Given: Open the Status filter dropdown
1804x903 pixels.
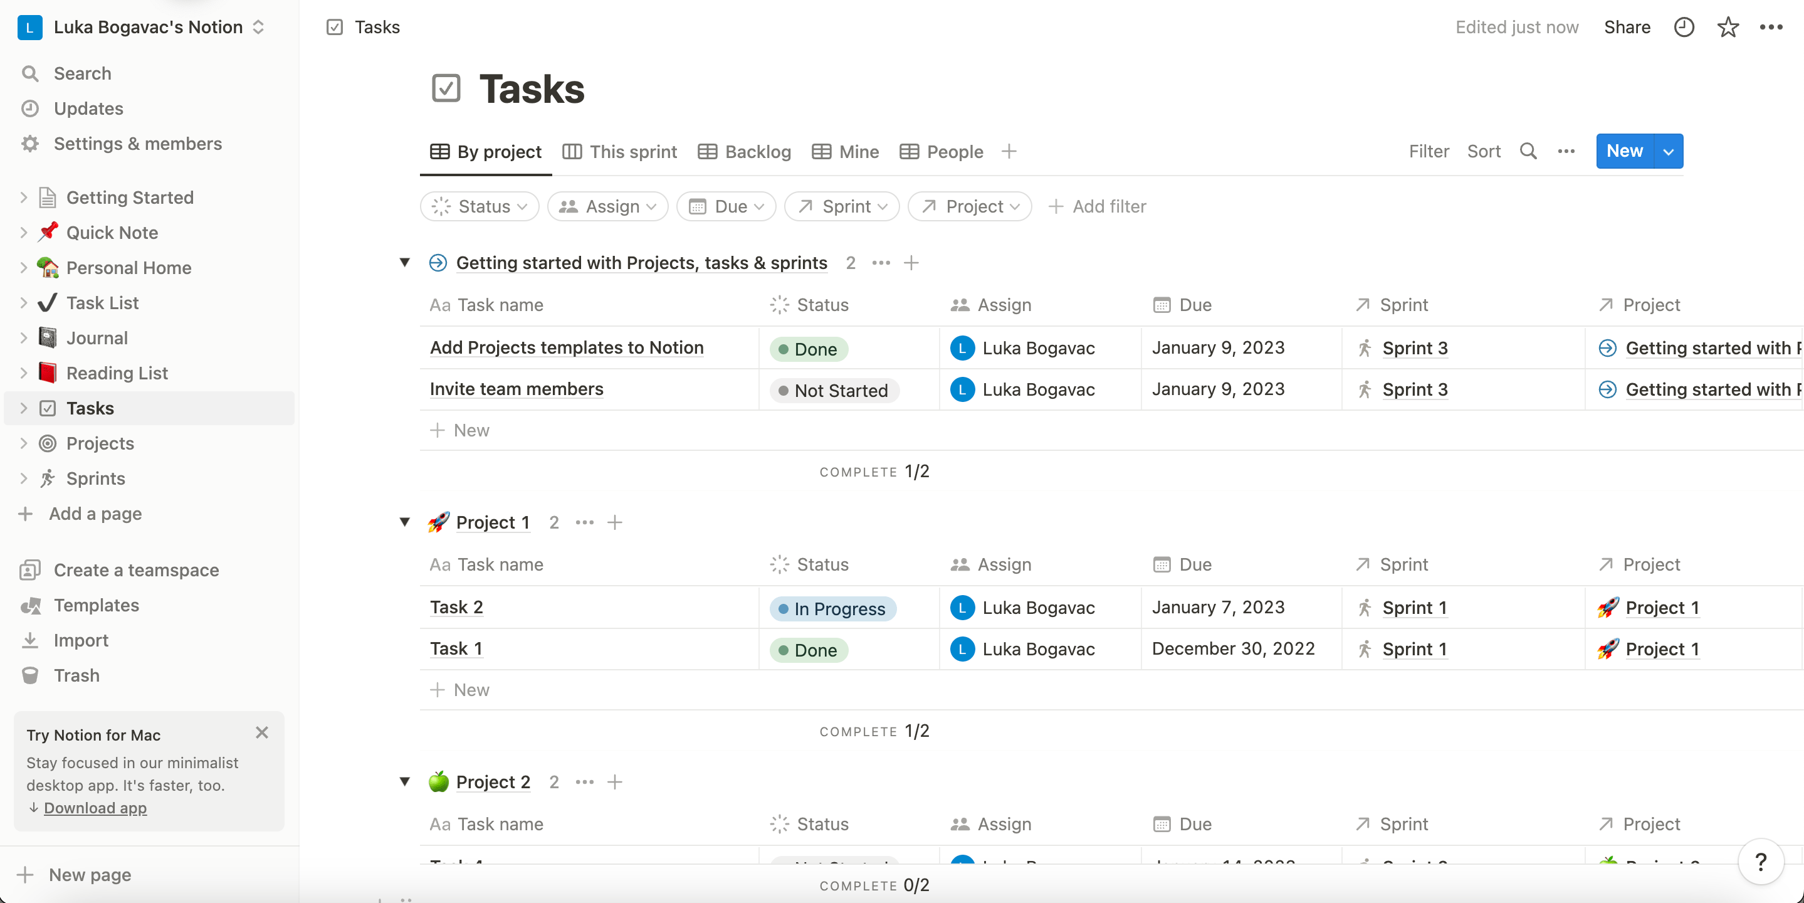Looking at the screenshot, I should click(480, 207).
